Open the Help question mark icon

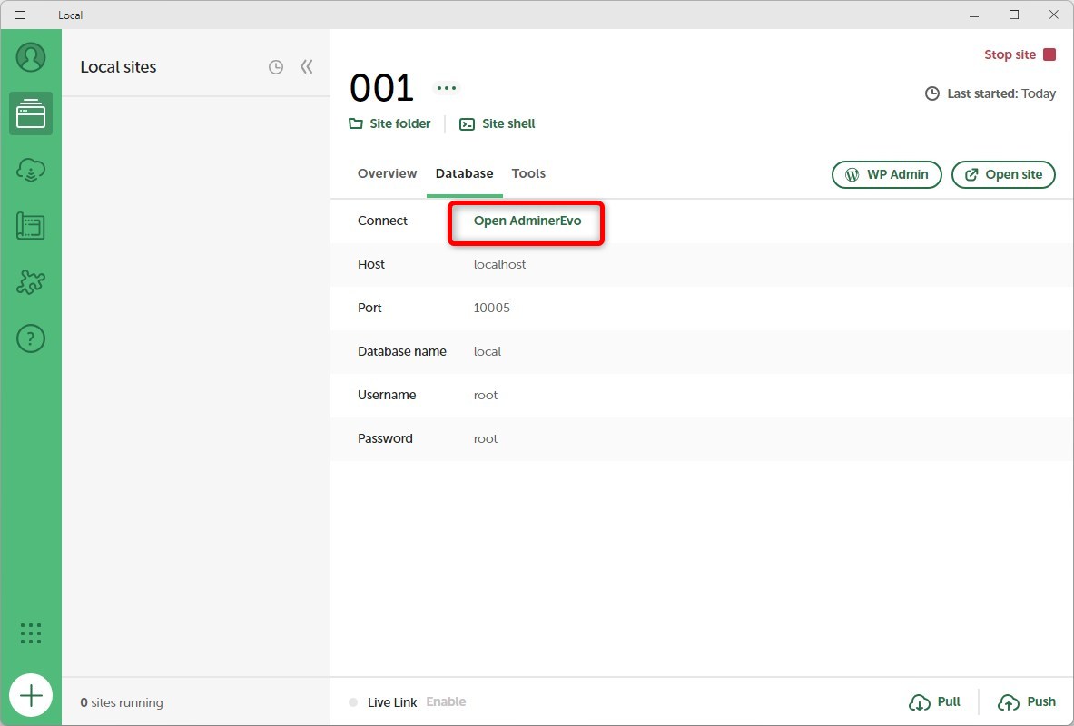31,338
